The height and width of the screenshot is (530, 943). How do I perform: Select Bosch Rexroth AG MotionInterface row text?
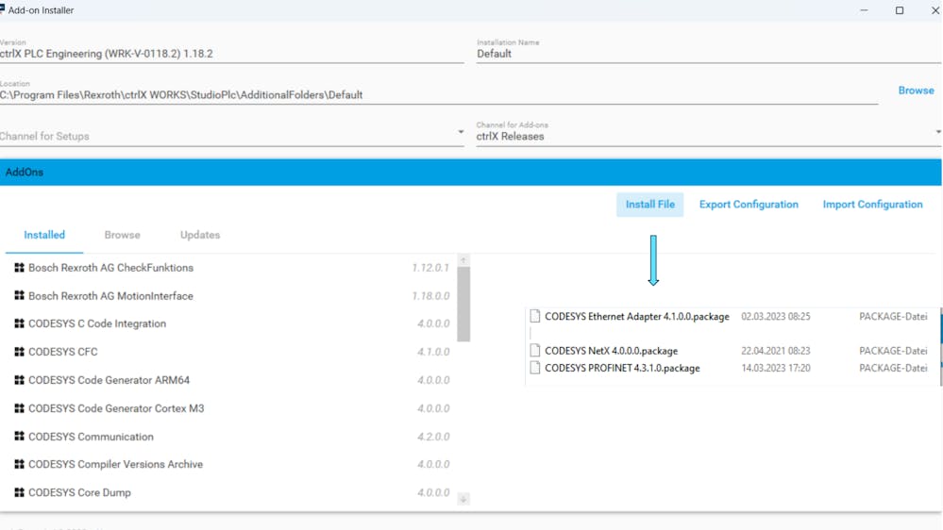tap(110, 295)
